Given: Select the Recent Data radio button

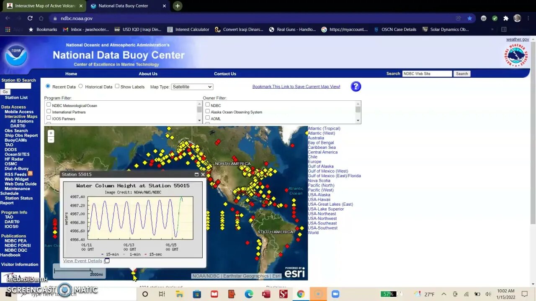Looking at the screenshot, I should pos(48,86).
